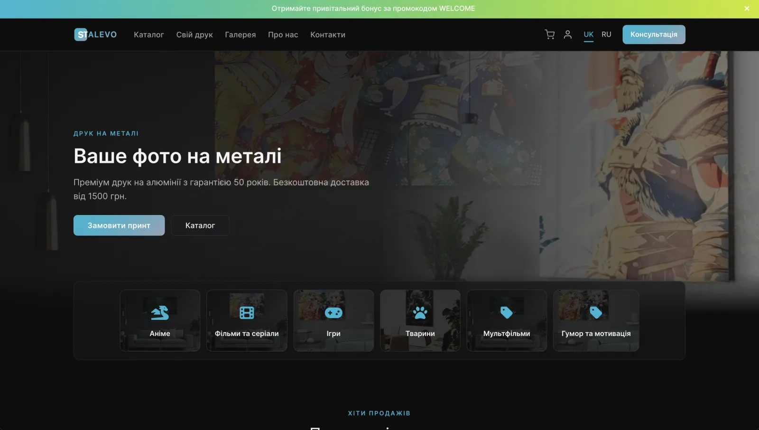The height and width of the screenshot is (430, 759).
Task: Dismiss the WELCOME promo banner
Action: click(747, 9)
